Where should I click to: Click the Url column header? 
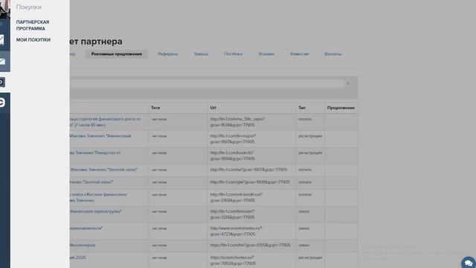213,108
